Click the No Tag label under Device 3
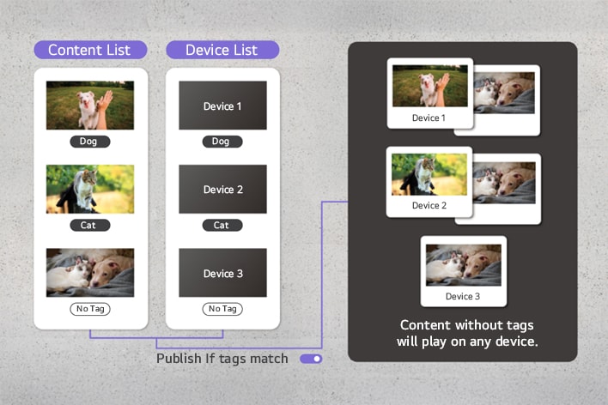Viewport: 608px width, 405px height. pos(222,309)
